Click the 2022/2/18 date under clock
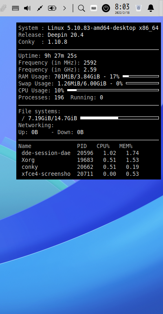Viewport: 163px width, 314px height. pos(122,13)
